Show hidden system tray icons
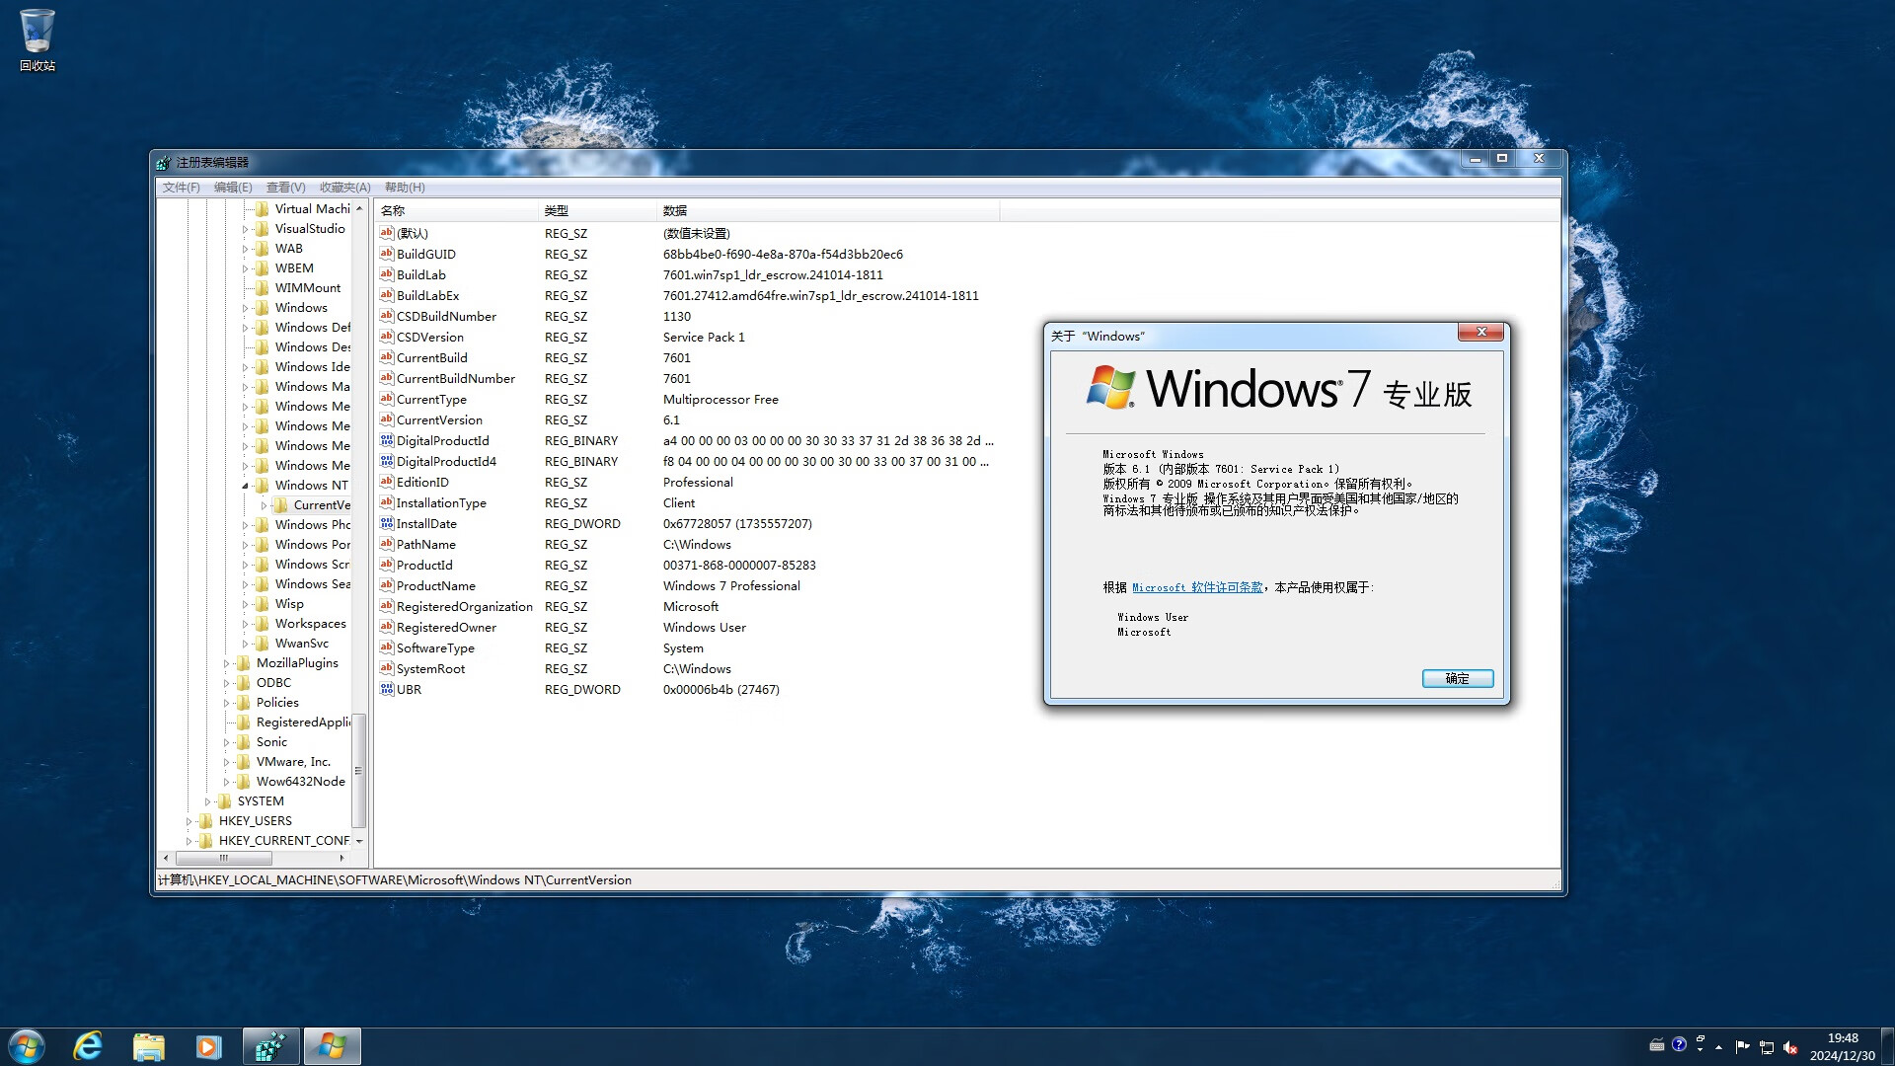 tap(1717, 1046)
